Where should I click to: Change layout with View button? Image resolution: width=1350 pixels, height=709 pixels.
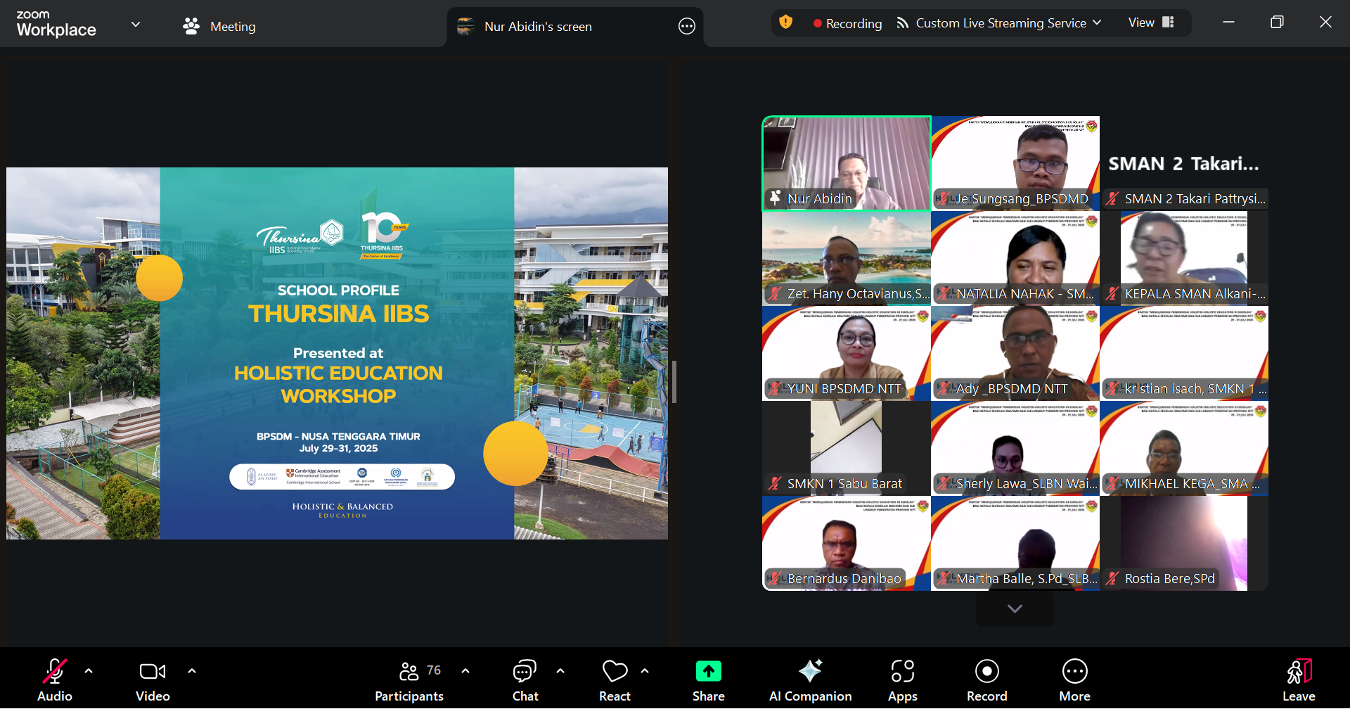tap(1151, 23)
